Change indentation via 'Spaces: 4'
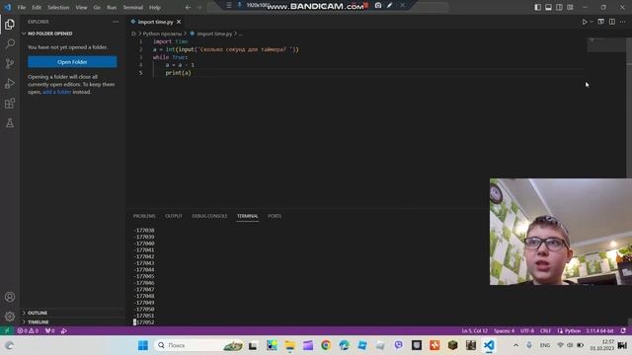Viewport: 632px width, 355px height. click(504, 331)
